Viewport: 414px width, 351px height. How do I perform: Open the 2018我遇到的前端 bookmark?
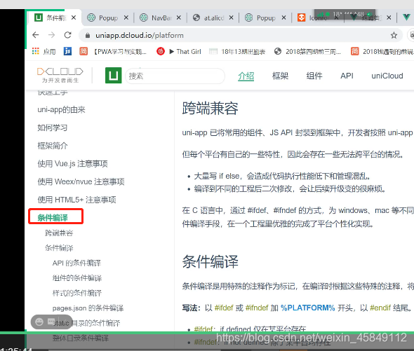click(382, 52)
